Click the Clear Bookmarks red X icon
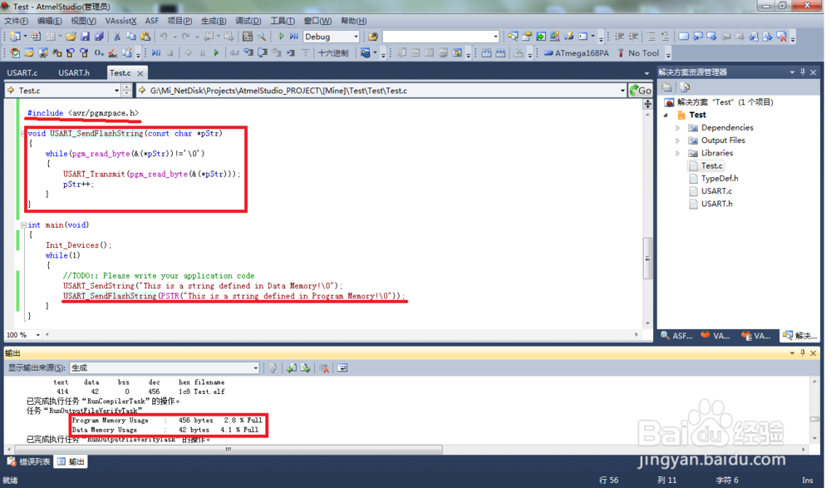The image size is (831, 488). pyautogui.click(x=782, y=37)
